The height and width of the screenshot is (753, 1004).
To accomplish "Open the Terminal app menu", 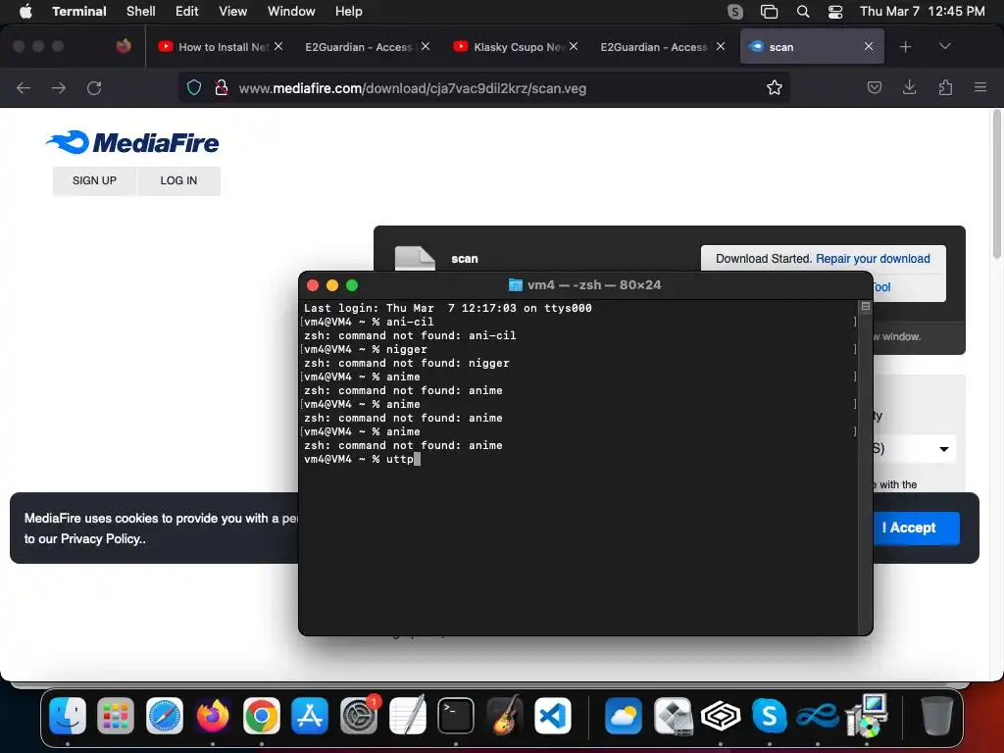I will point(78,11).
